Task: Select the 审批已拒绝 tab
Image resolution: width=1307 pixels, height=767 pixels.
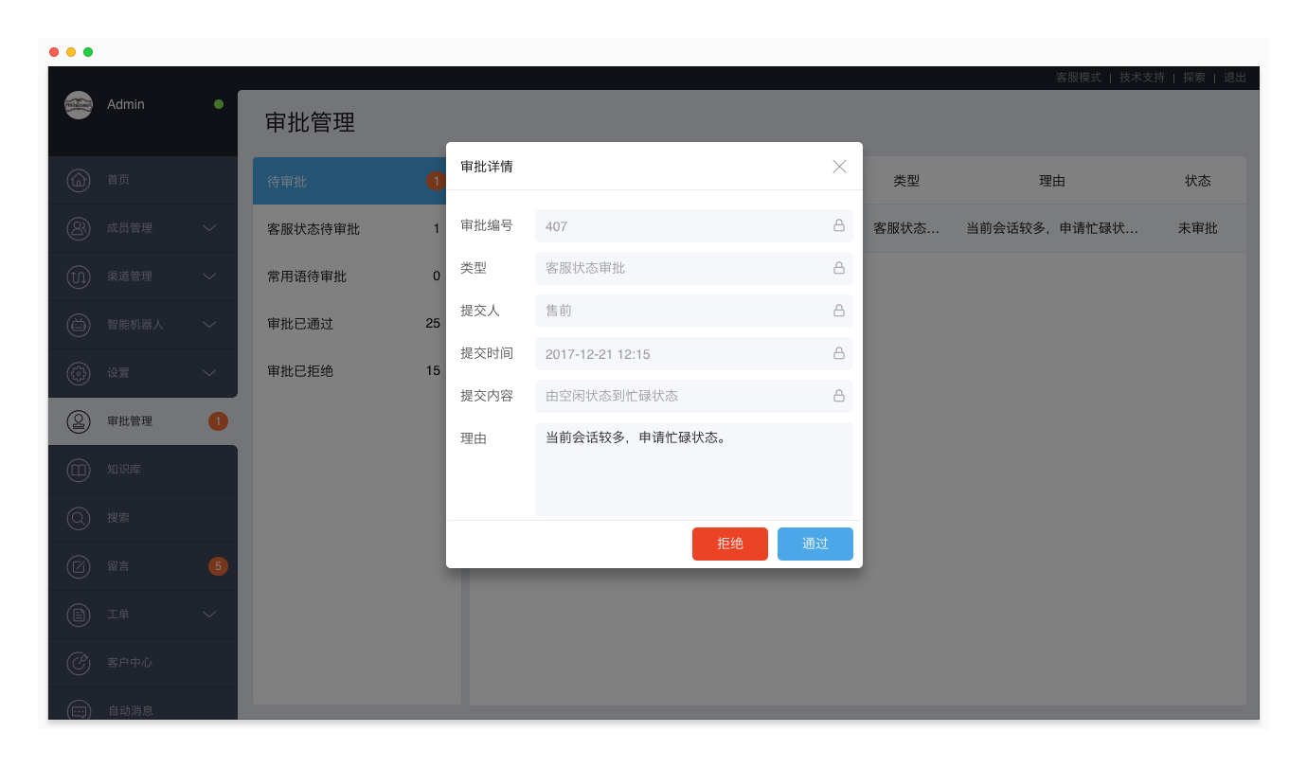Action: (300, 371)
